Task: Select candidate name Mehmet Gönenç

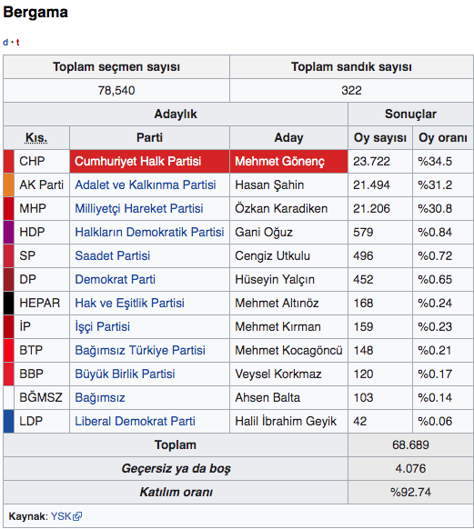Action: click(x=279, y=161)
